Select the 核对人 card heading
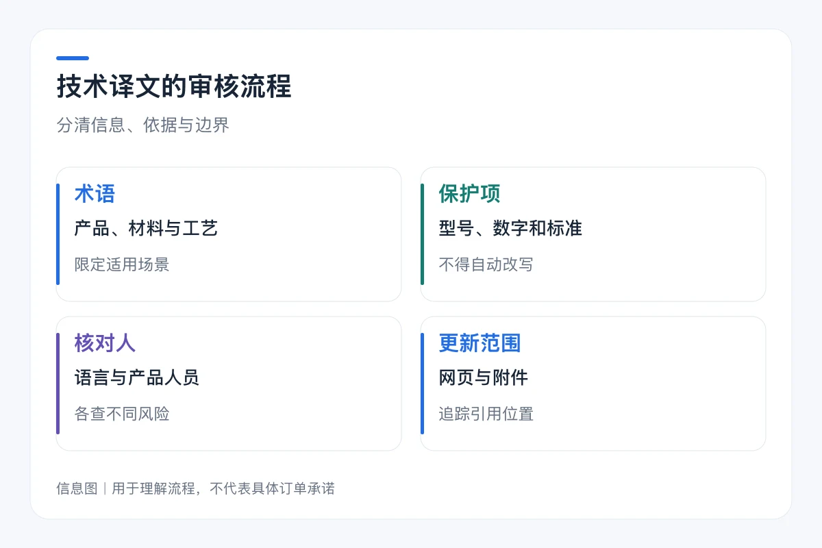 [105, 343]
